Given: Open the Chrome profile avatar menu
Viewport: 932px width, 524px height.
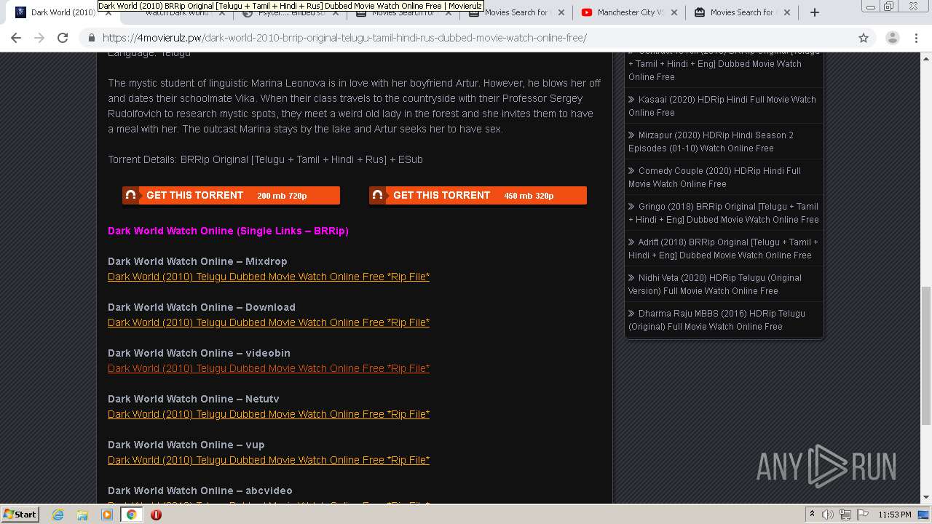Looking at the screenshot, I should point(892,38).
